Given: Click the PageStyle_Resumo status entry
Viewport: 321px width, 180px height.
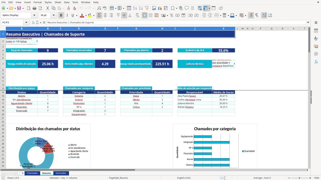Looking at the screenshot, I should [119, 178].
